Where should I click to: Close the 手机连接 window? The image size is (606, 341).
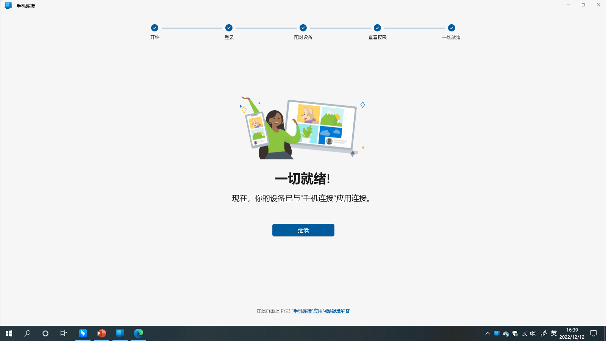[598, 5]
